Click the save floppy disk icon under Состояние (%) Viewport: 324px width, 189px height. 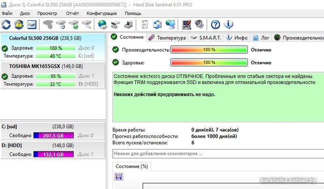119,176
